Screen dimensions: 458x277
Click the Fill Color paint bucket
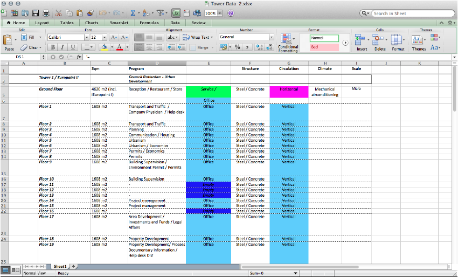point(104,47)
